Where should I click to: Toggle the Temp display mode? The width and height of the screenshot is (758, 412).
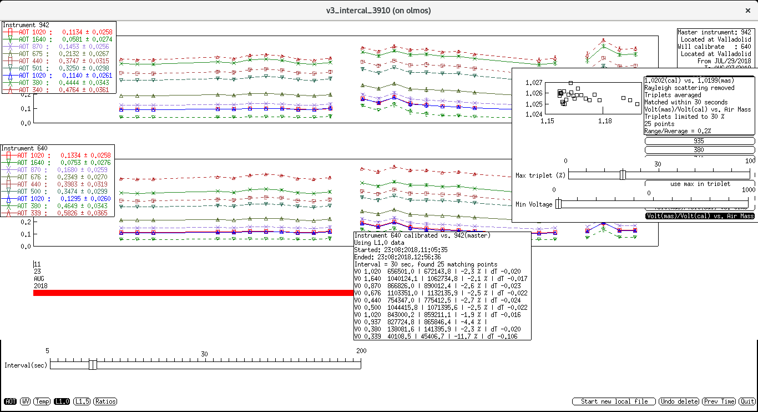point(42,401)
